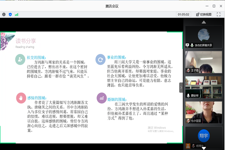The image size is (225, 150).
Task: Select 七小豆豆's video tile
Action: (x=203, y=111)
